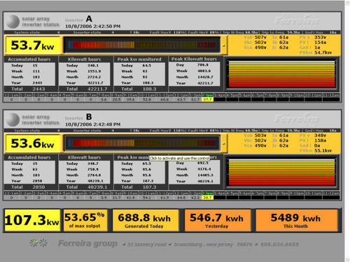Click the 158a PV current reading
Image resolution: width=350 pixels, height=262 pixels.
320,140
